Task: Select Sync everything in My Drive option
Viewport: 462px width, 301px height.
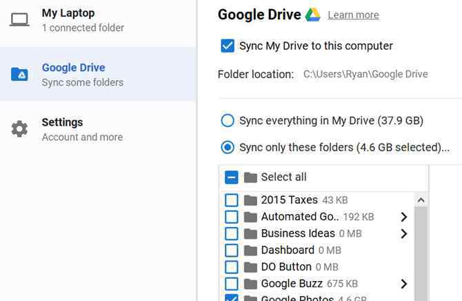Action: pos(228,120)
